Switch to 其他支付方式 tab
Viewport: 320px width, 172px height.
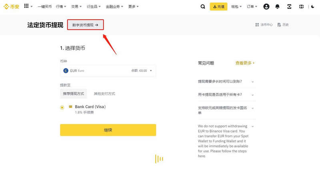[104, 94]
